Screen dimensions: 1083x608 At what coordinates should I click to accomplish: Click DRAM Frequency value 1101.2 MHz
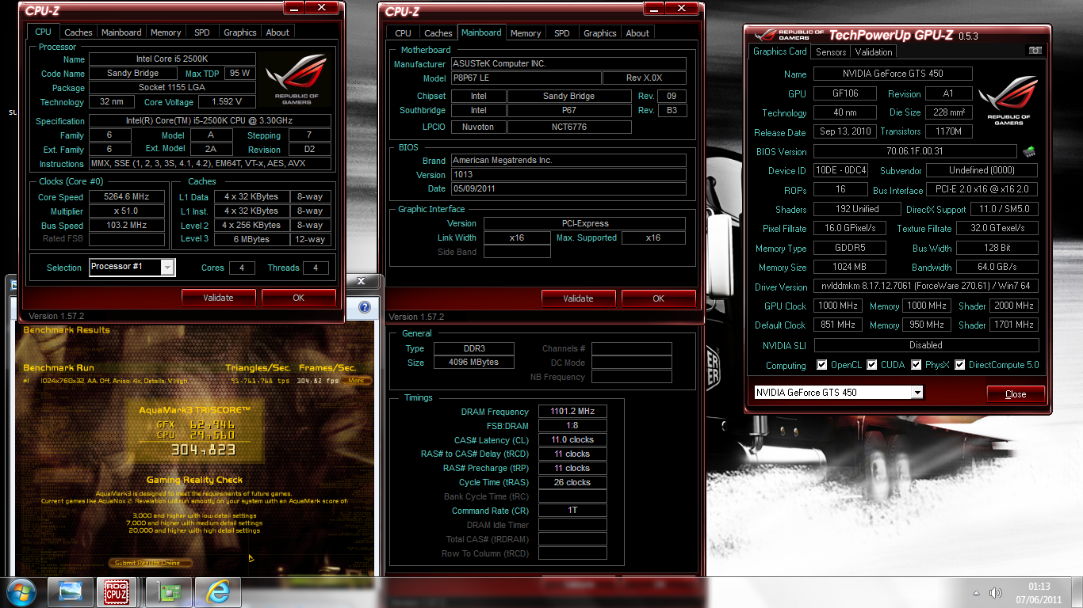point(572,412)
